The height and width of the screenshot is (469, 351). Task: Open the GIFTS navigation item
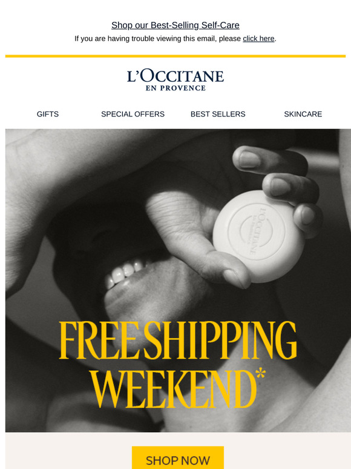point(48,114)
